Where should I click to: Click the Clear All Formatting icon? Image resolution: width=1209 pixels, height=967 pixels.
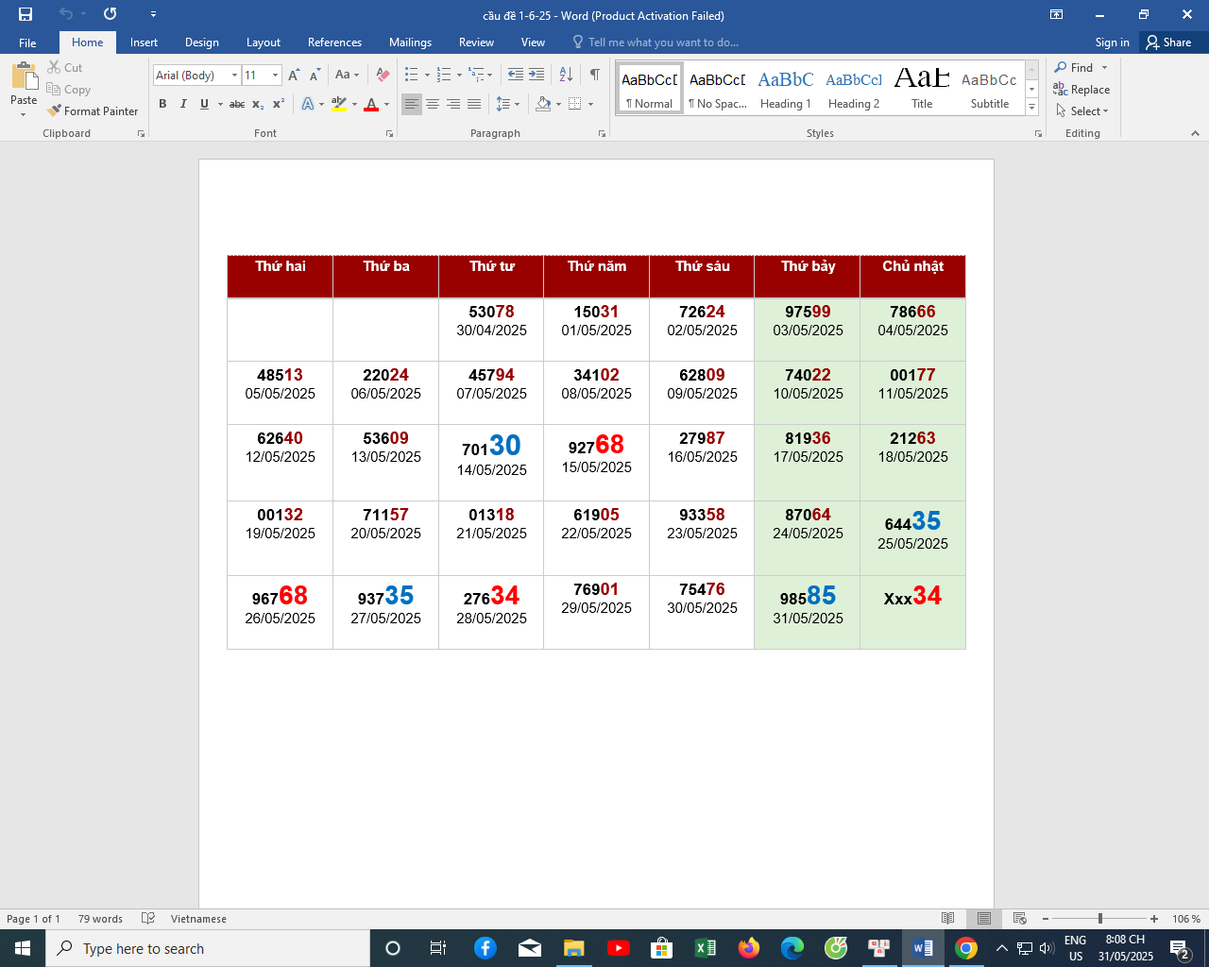pyautogui.click(x=383, y=75)
